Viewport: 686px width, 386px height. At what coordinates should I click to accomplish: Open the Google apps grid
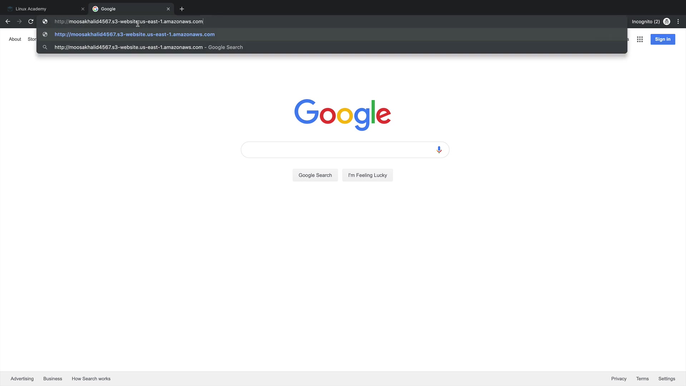point(640,39)
